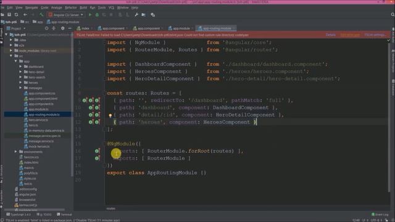
Task: Click the first gutter marker on line 9
Action: 85,101
